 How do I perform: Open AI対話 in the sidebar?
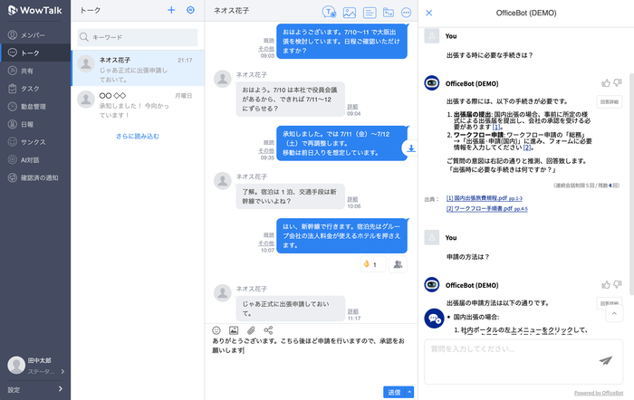tap(35, 159)
